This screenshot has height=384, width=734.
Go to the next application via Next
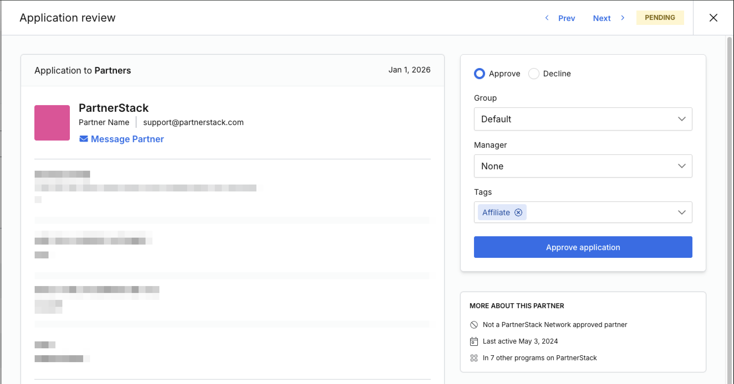(x=602, y=18)
